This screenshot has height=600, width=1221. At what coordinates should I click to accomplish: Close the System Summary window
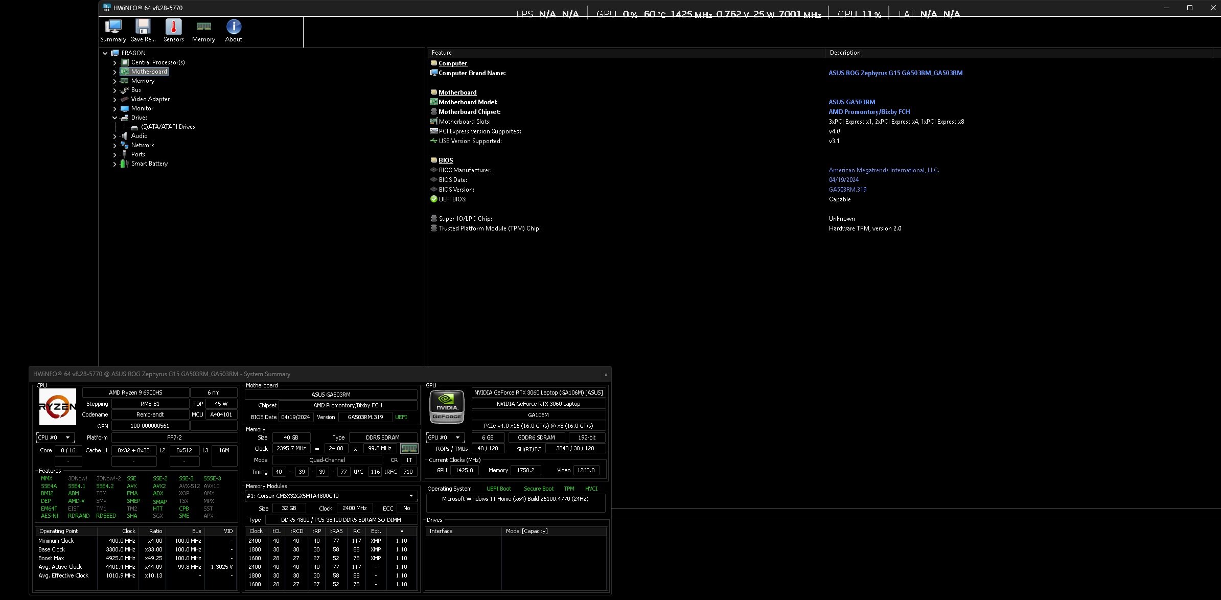[x=606, y=375]
